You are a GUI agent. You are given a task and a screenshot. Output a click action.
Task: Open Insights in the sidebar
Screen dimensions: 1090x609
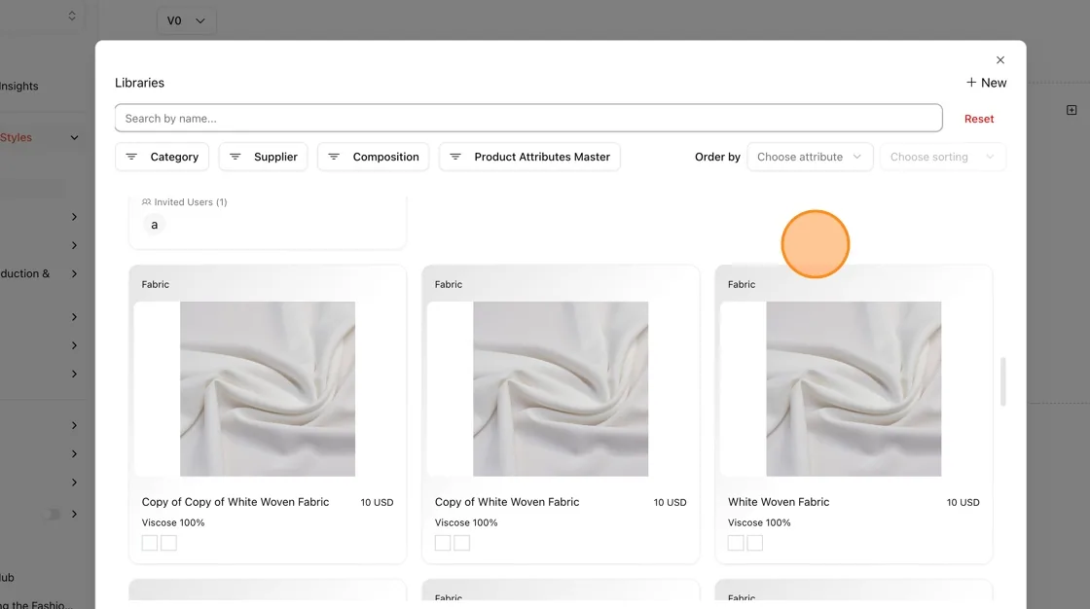tap(18, 87)
